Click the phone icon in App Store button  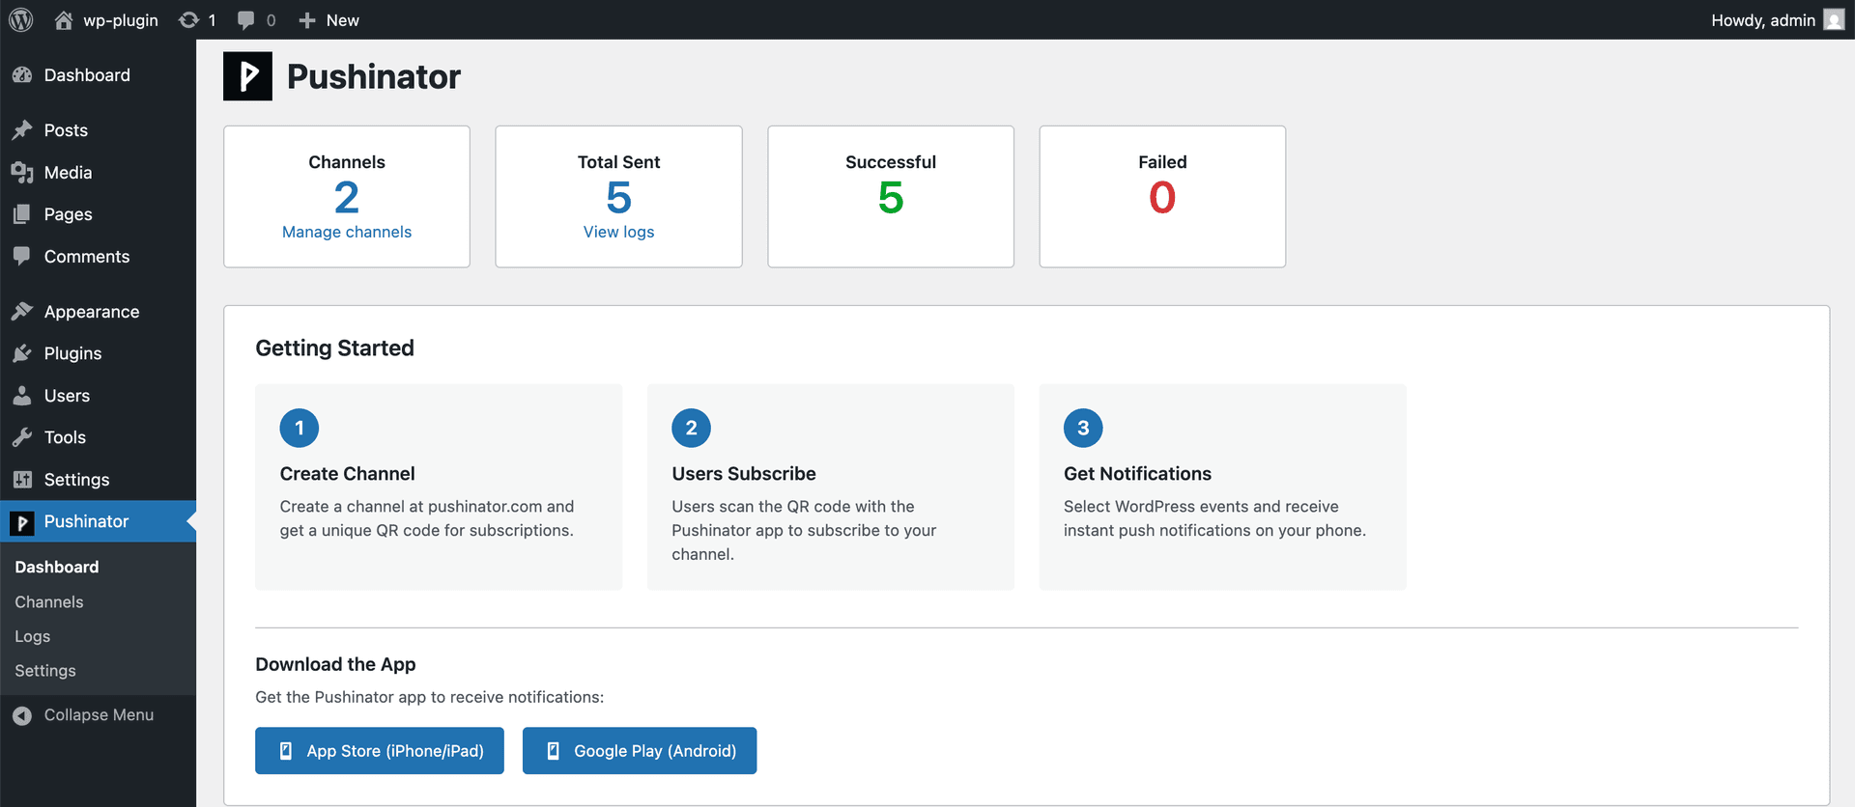[286, 751]
